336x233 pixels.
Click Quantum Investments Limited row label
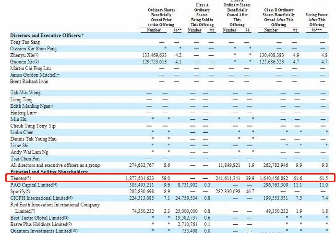(42, 230)
